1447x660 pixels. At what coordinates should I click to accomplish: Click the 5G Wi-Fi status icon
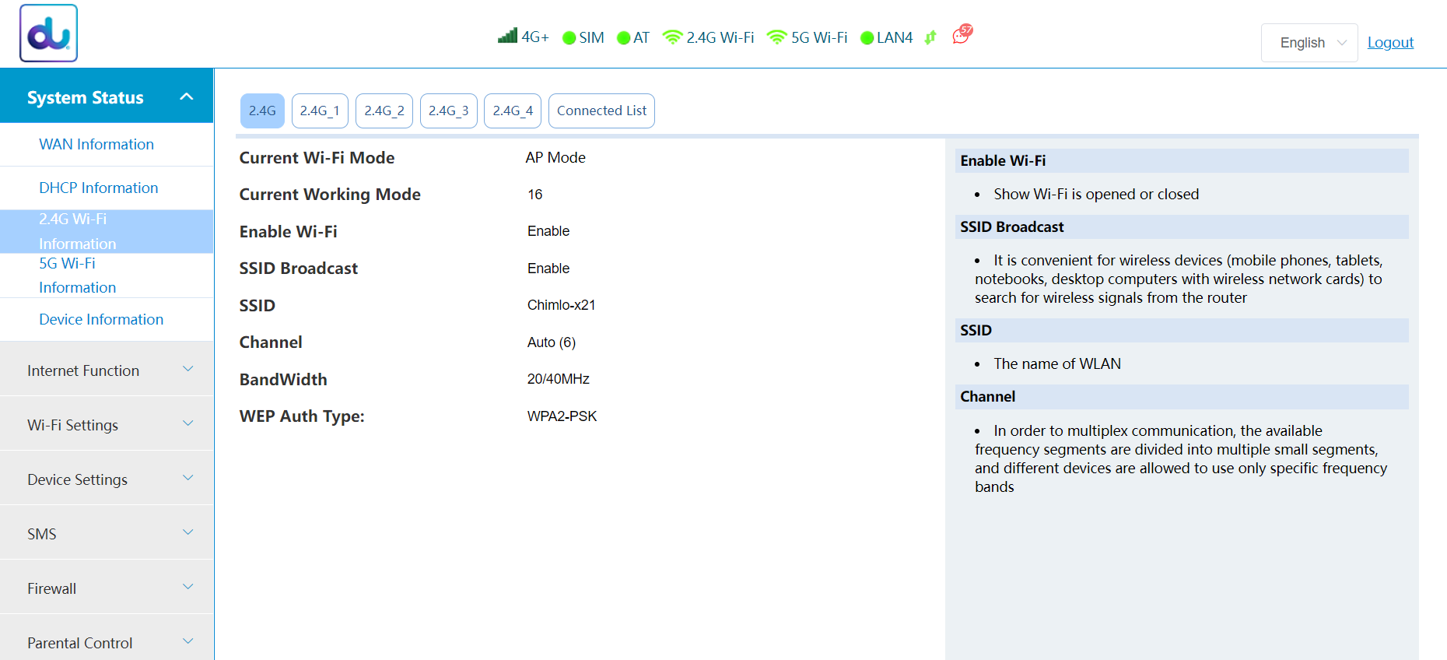776,37
